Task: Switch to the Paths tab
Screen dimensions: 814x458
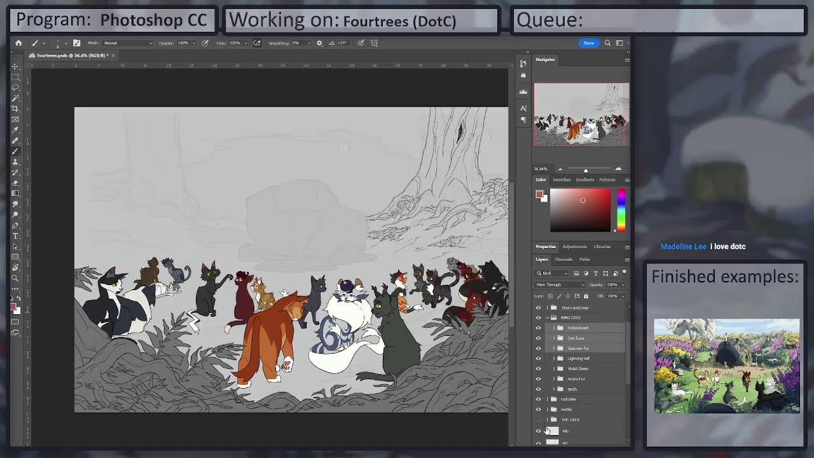Action: 584,260
